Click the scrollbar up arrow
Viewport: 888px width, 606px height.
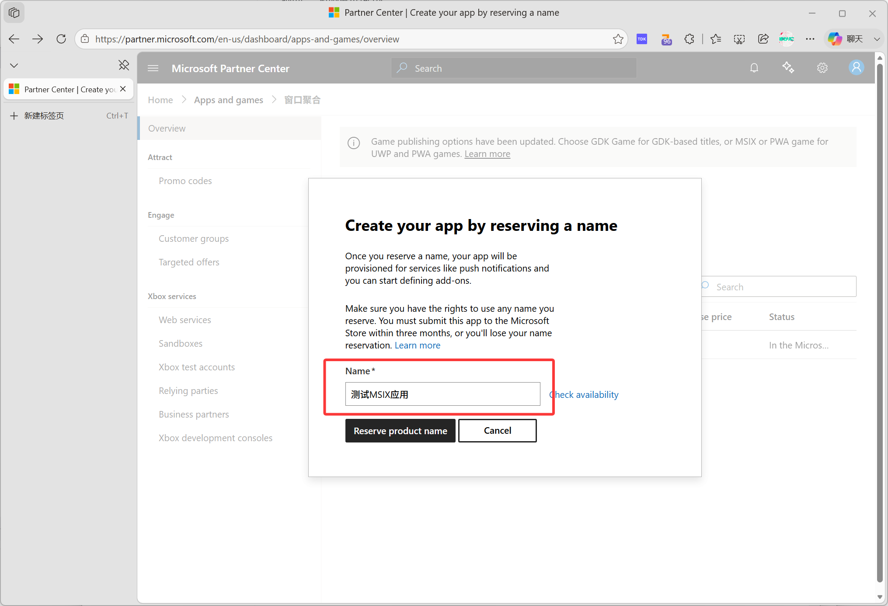[x=880, y=58]
